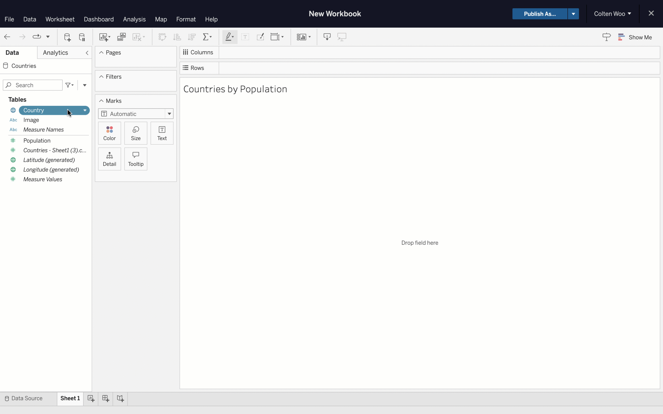Open the Analysis menu
Image resolution: width=663 pixels, height=414 pixels.
[x=134, y=19]
